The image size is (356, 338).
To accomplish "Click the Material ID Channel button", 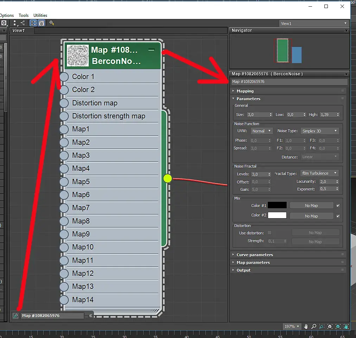I will click(4, 23).
